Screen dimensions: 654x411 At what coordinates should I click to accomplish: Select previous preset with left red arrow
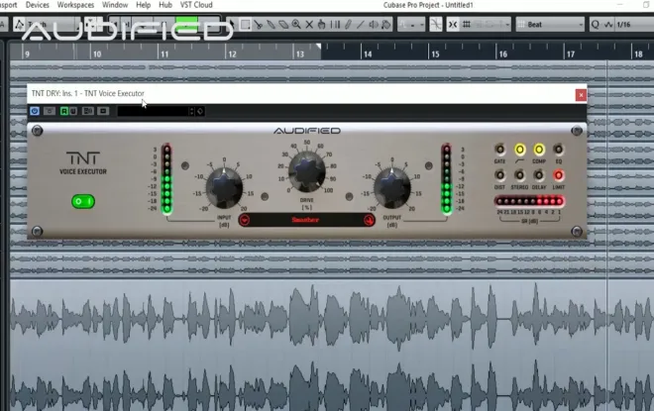click(245, 220)
